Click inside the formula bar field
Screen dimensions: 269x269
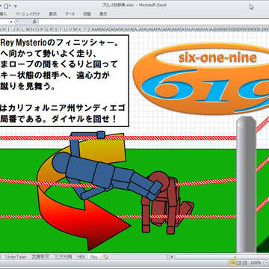click(x=153, y=22)
